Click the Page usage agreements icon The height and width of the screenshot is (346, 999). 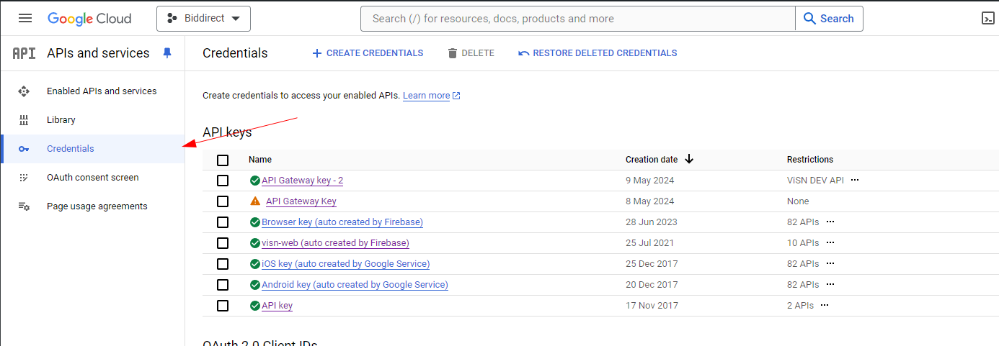click(24, 206)
